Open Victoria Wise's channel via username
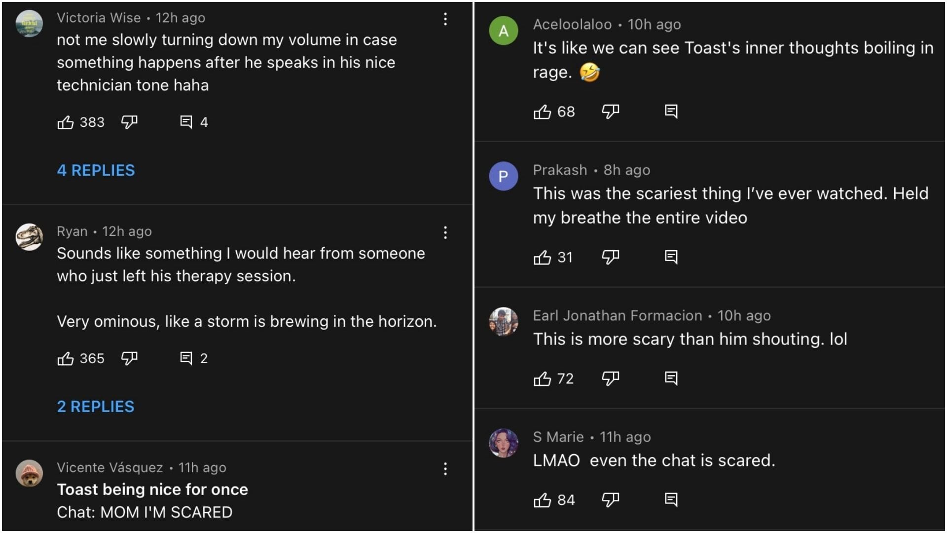This screenshot has height=533, width=947. coord(99,17)
